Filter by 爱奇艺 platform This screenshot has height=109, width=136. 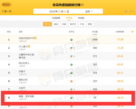click(73, 24)
